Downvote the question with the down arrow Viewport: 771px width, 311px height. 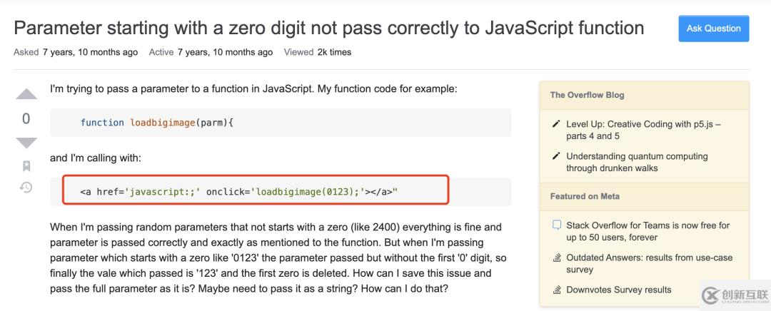tap(26, 142)
